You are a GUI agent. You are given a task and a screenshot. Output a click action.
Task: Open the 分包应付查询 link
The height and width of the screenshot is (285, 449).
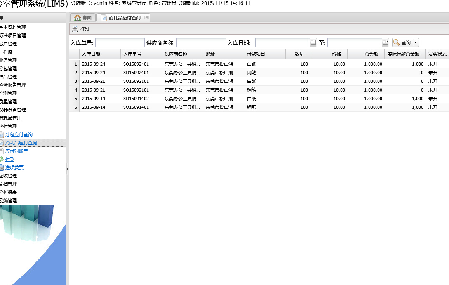pyautogui.click(x=19, y=134)
